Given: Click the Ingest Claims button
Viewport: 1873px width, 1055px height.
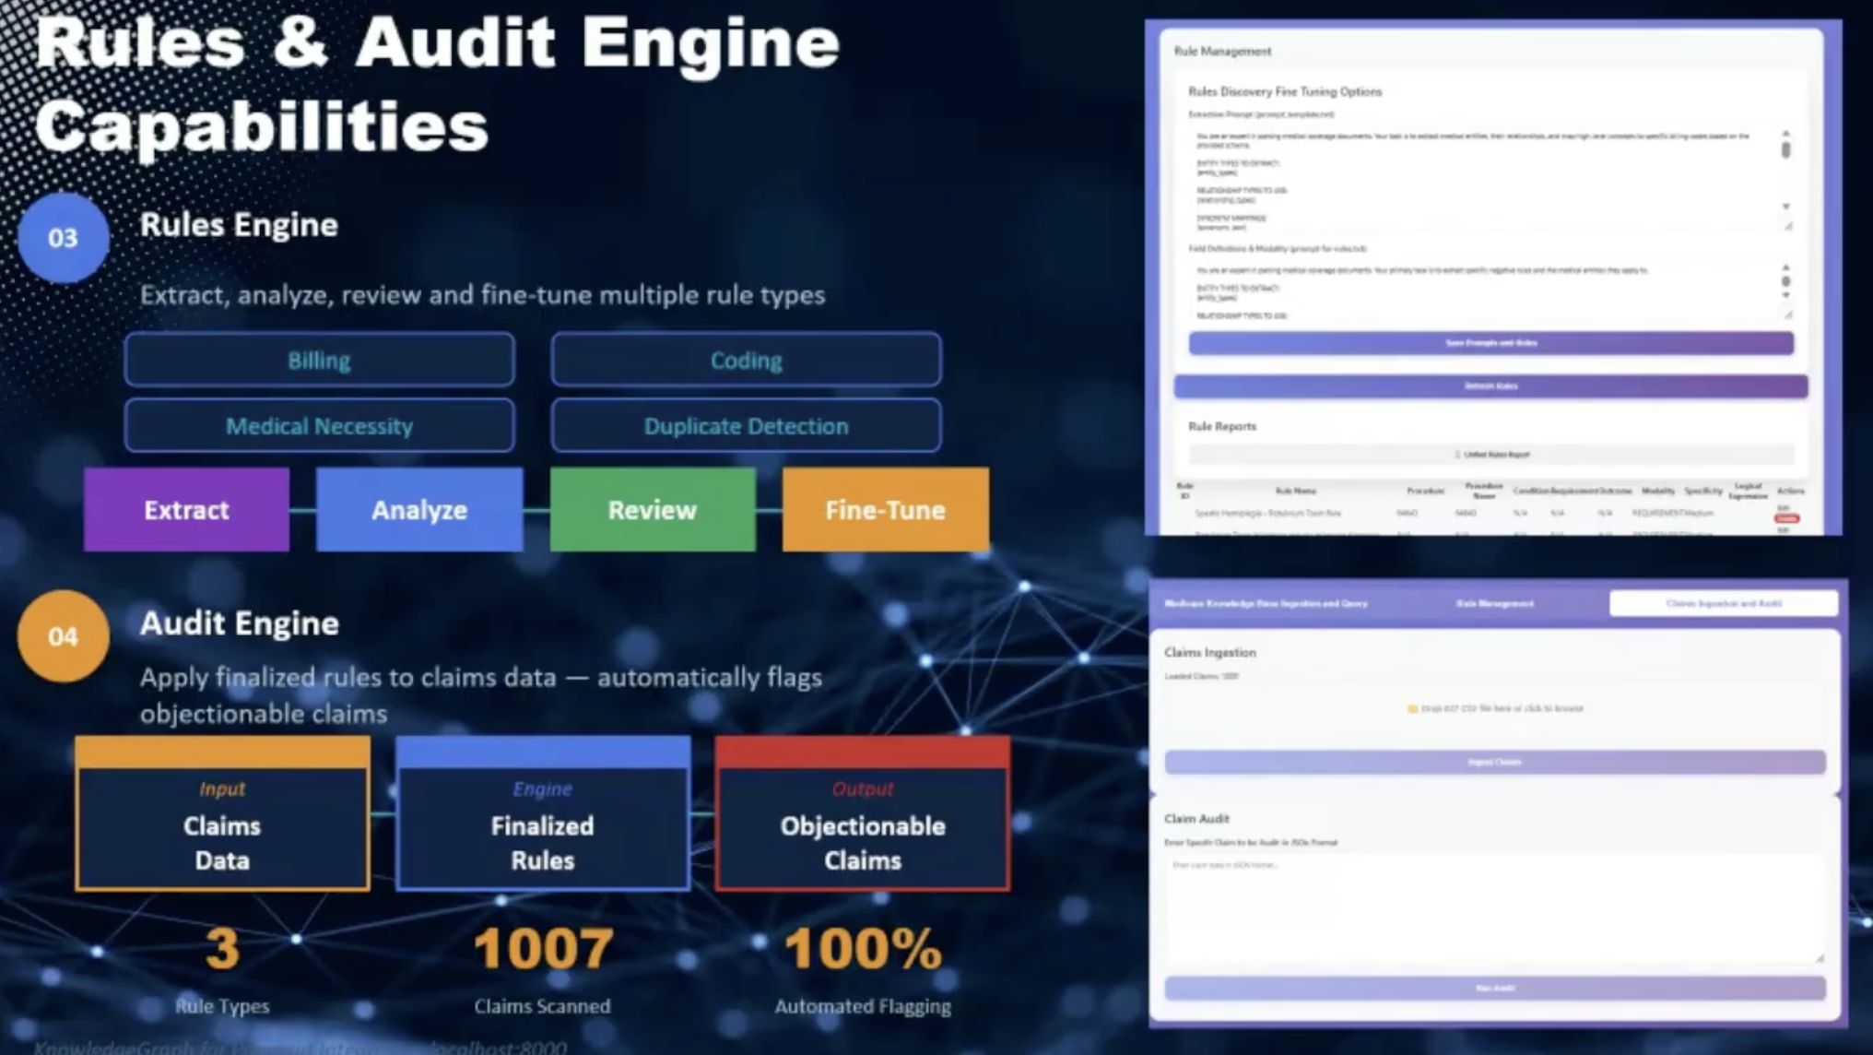Looking at the screenshot, I should point(1494,762).
